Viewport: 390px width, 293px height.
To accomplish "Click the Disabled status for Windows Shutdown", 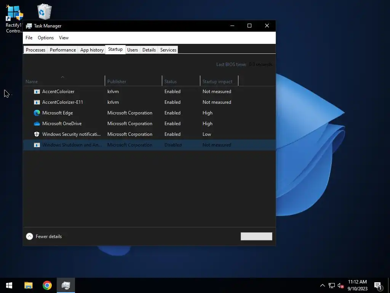I will tap(173, 145).
